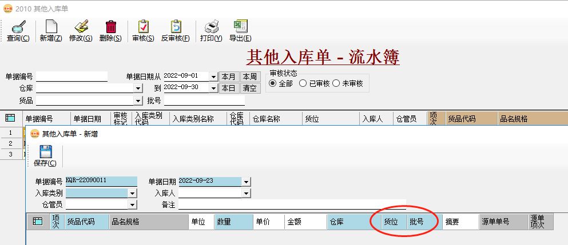
Task: Click the 品名规格 column header in main list
Action: pos(533,119)
